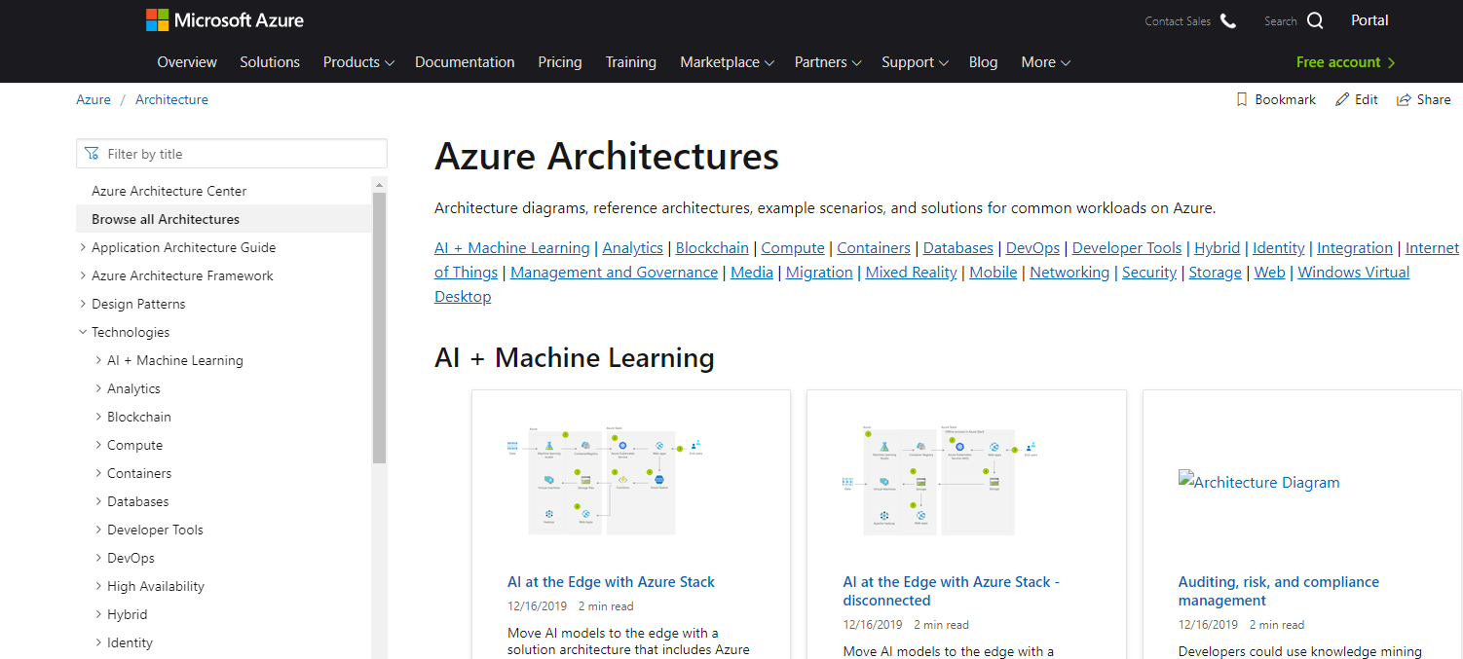
Task: Open the Support dropdown menu
Action: (915, 62)
